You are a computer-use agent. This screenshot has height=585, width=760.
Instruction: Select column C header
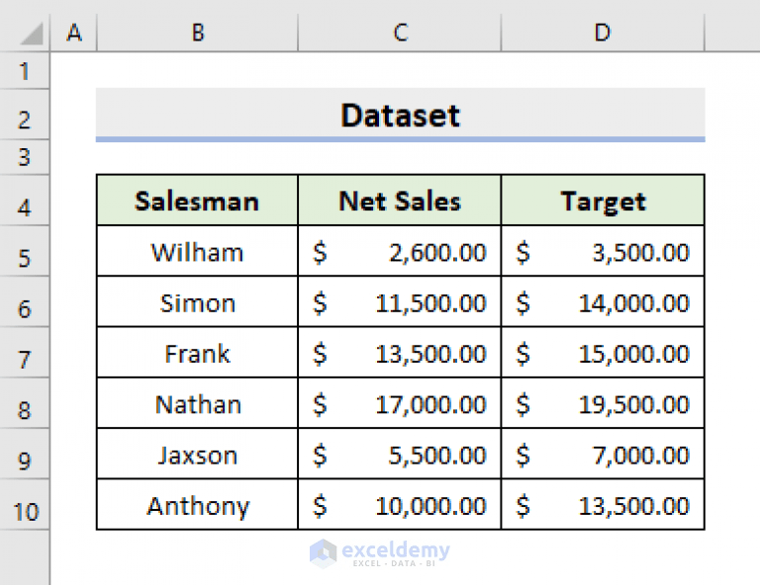[x=399, y=34]
